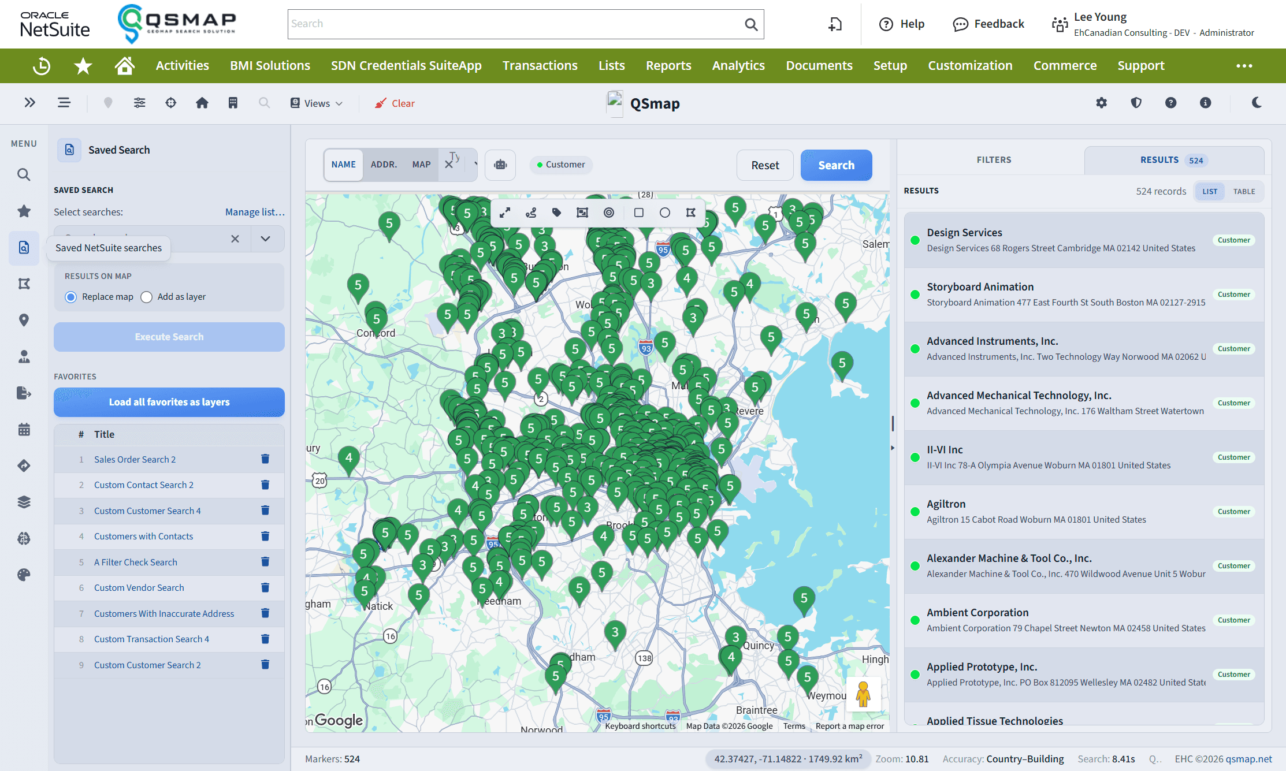Select Add as layer radio button
Screen dimensions: 1286x771
point(147,297)
